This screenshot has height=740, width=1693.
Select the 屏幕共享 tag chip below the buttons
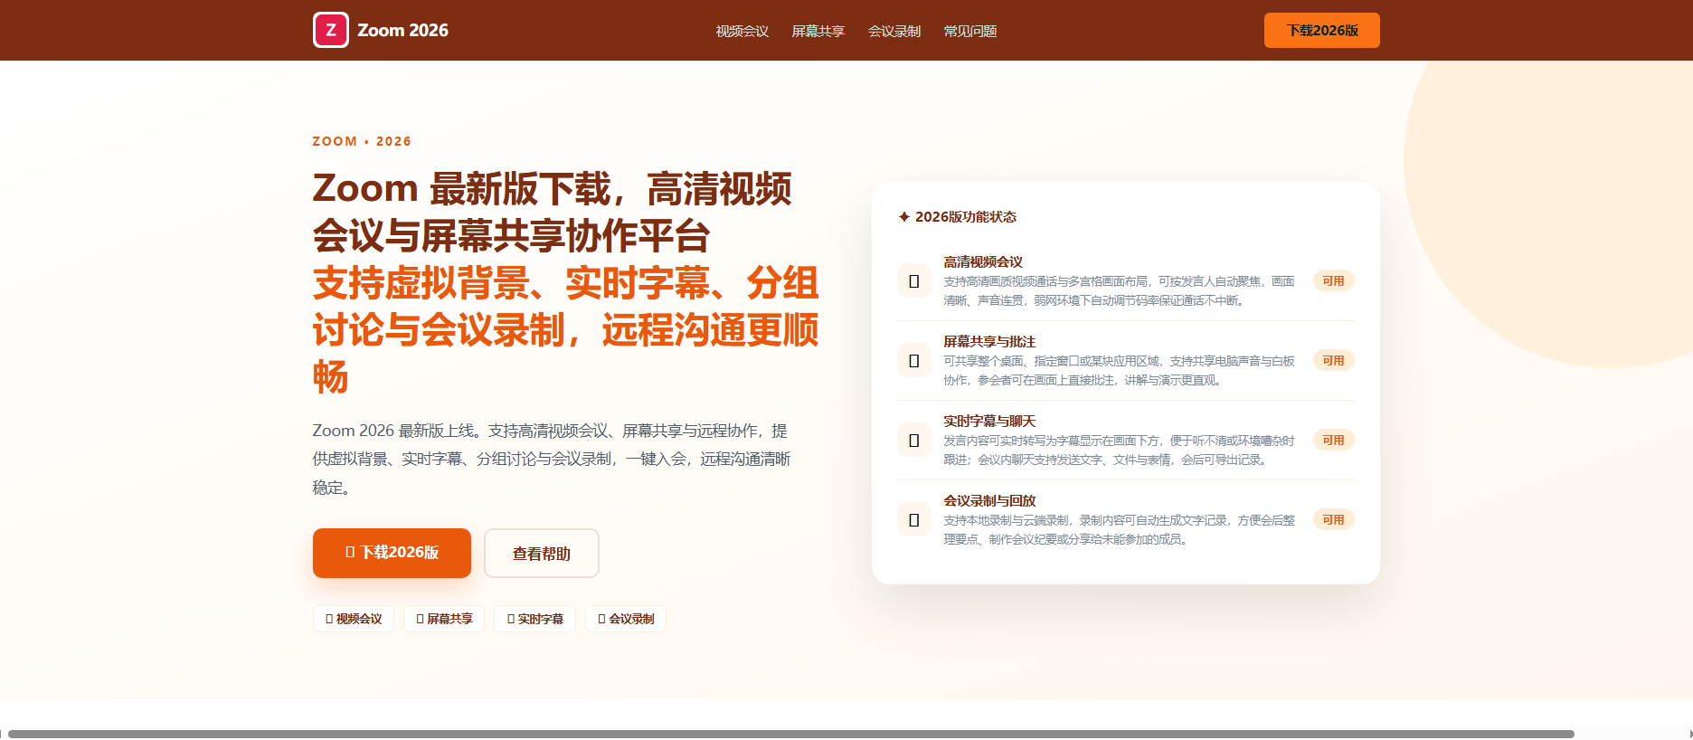pyautogui.click(x=444, y=619)
